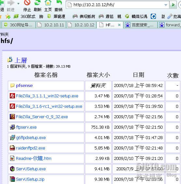Select the active HF... tab

110,25
